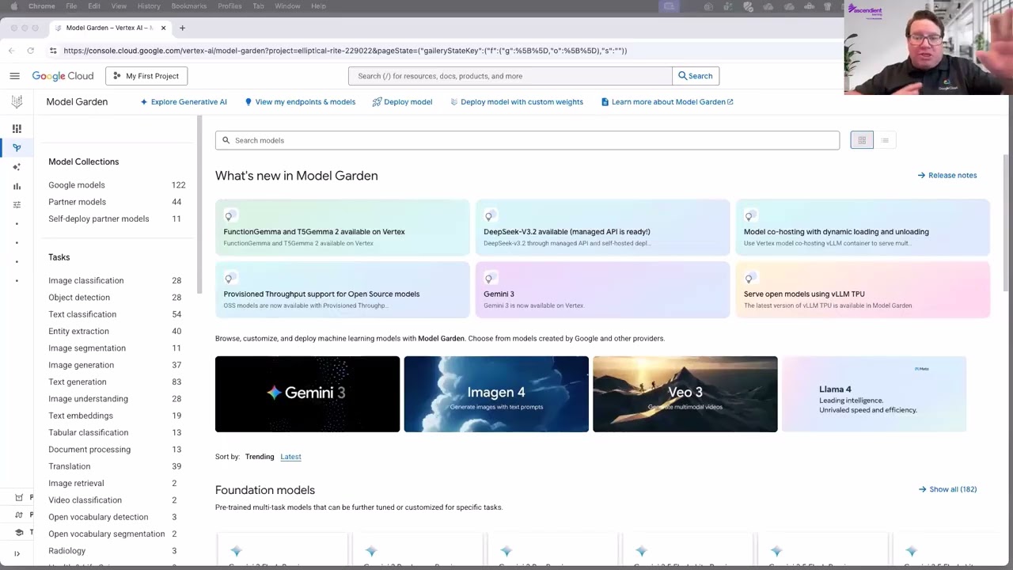Click Deploy model with custom weights
The image size is (1013, 570).
tap(516, 101)
